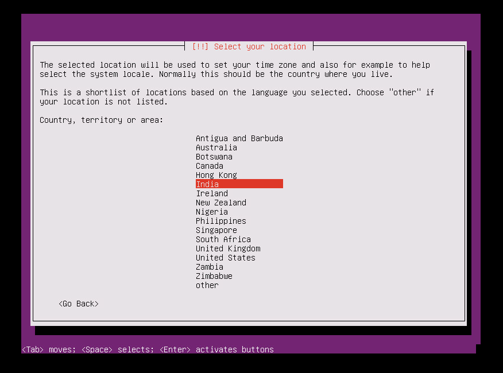Select Antigua and Barbuda from list
The width and height of the screenshot is (503, 373).
click(x=239, y=138)
